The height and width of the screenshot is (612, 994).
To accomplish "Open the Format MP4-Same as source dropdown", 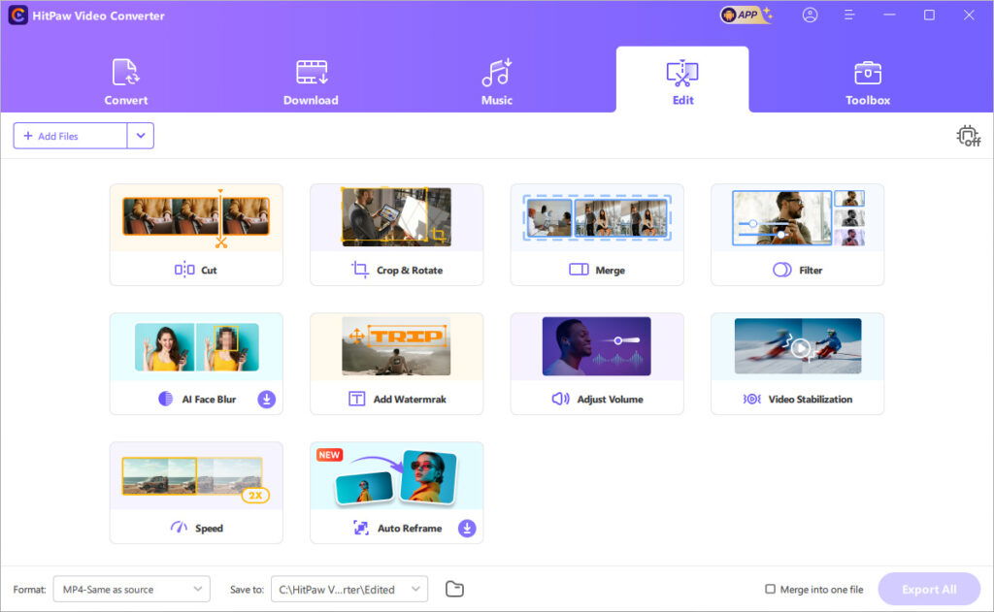I will point(132,589).
